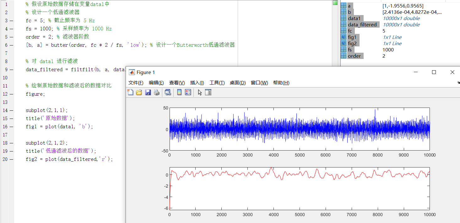Toggle breakpoint dash at line 9

[x=11, y=70]
